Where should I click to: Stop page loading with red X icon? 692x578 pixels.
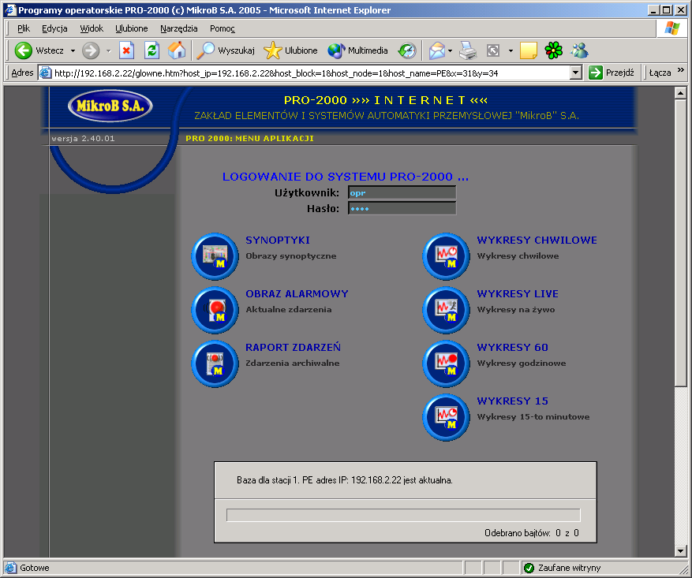[x=127, y=50]
